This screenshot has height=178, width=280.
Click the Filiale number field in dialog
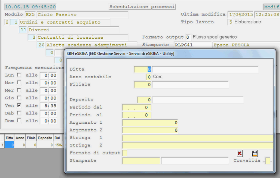click(142, 85)
